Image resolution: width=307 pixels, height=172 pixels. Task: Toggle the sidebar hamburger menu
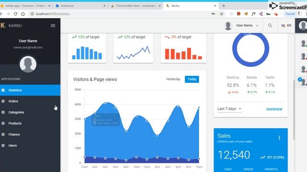click(53, 25)
